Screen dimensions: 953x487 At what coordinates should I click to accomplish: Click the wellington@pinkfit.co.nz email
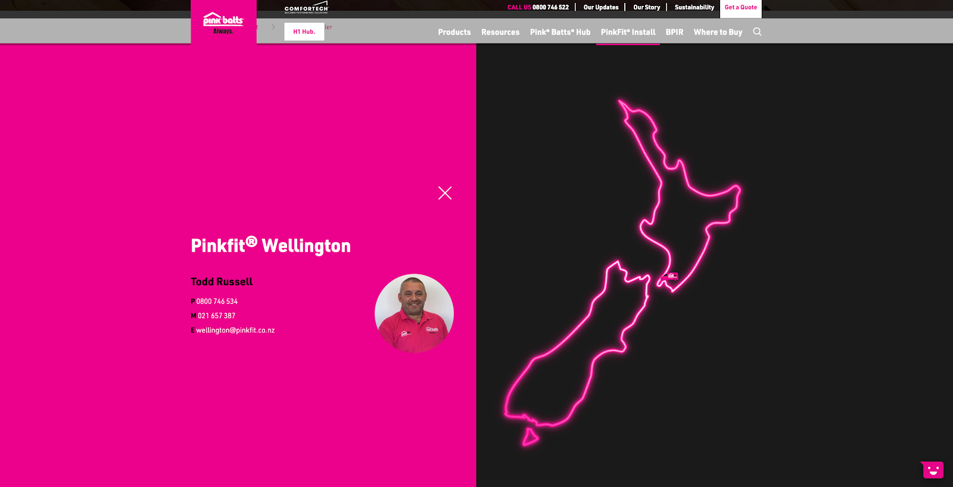(x=235, y=330)
